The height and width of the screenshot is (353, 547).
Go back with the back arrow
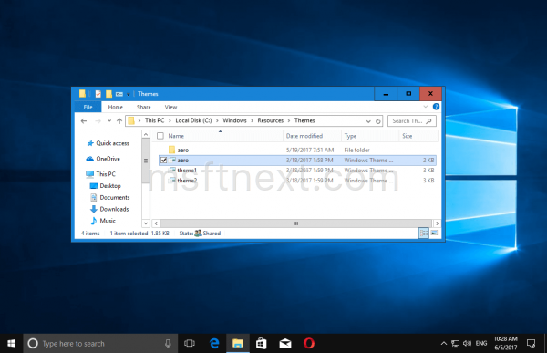point(84,120)
